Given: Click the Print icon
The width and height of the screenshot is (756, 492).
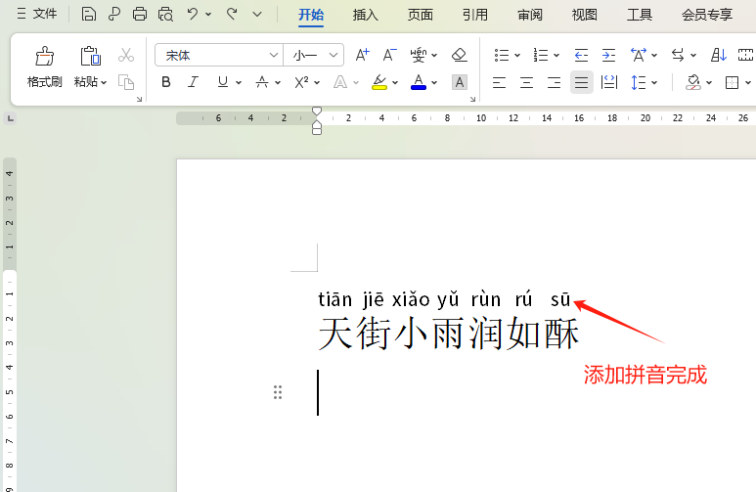Looking at the screenshot, I should coord(140,14).
